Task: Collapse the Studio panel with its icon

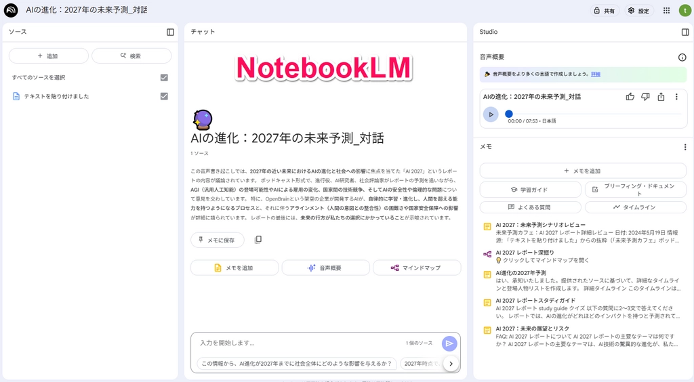Action: click(x=685, y=32)
